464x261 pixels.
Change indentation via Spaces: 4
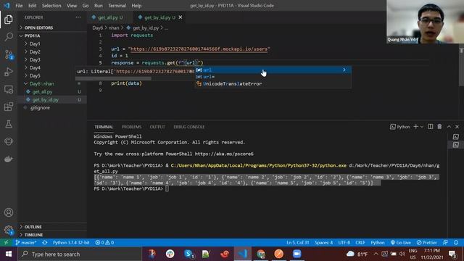coord(324,242)
